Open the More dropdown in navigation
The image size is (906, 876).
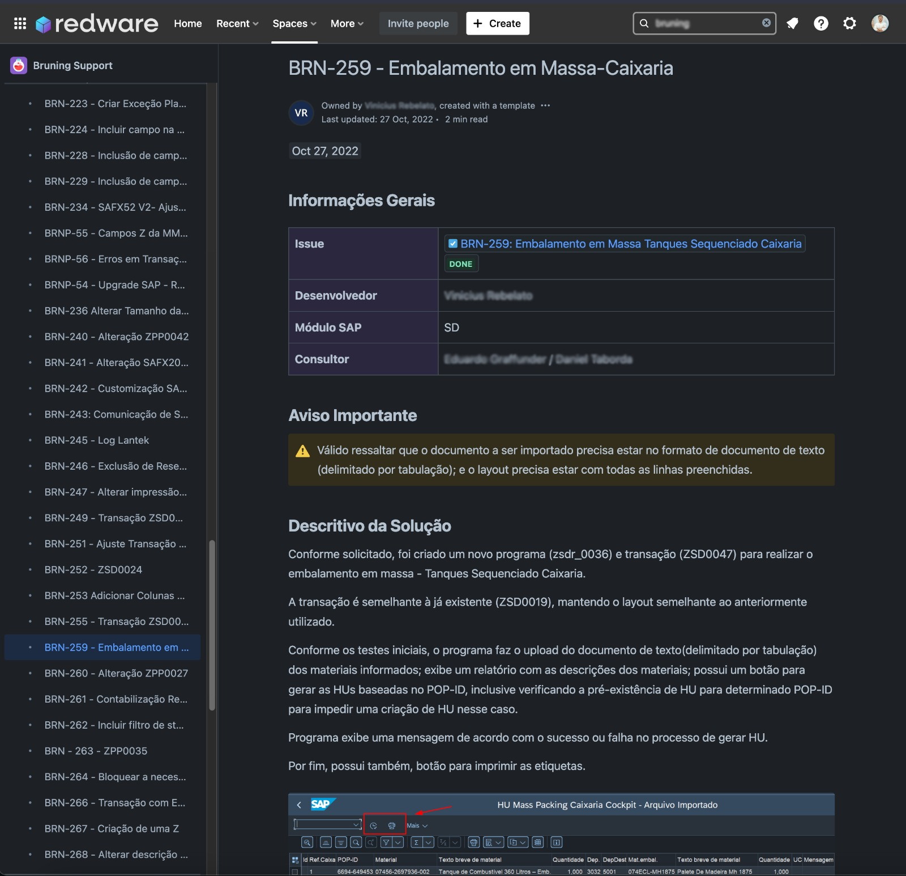(347, 23)
